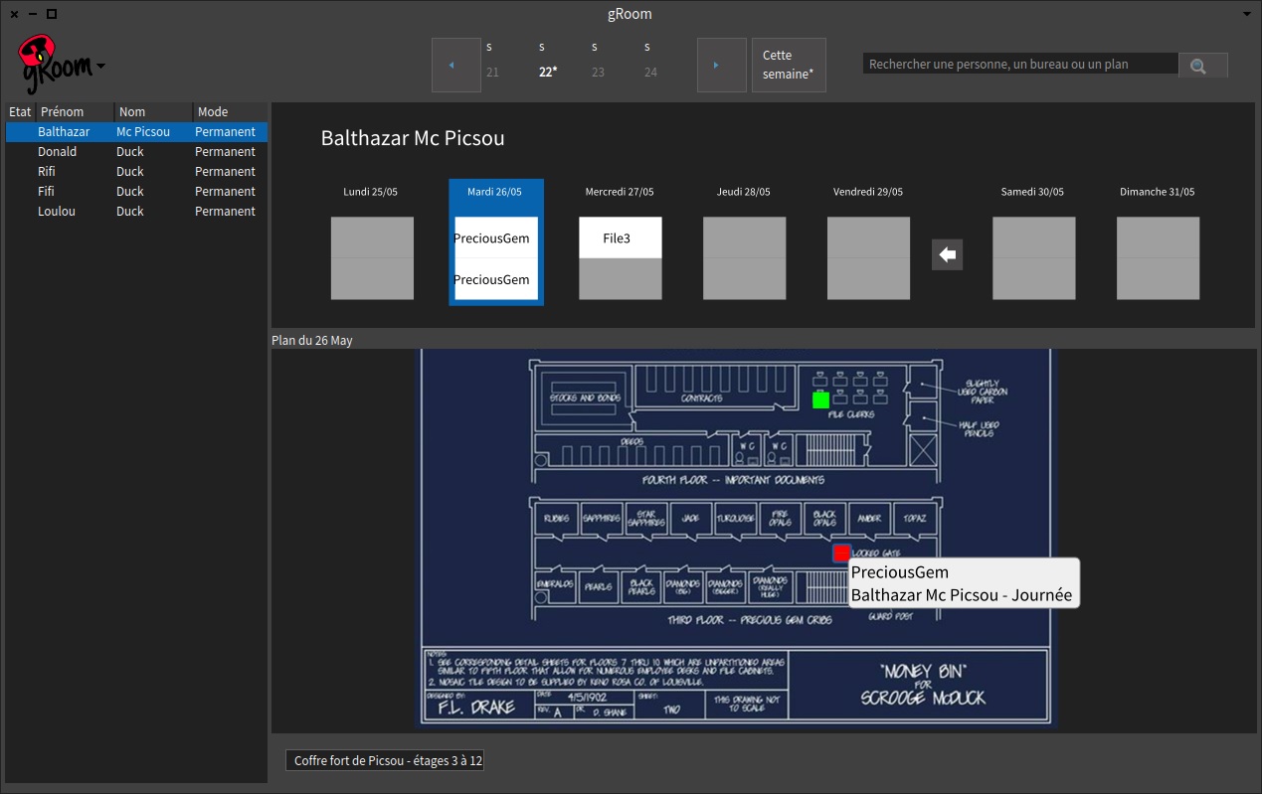Click the Balthazar Mc Picsou heading
Viewport: 1262px width, 794px height.
(413, 138)
